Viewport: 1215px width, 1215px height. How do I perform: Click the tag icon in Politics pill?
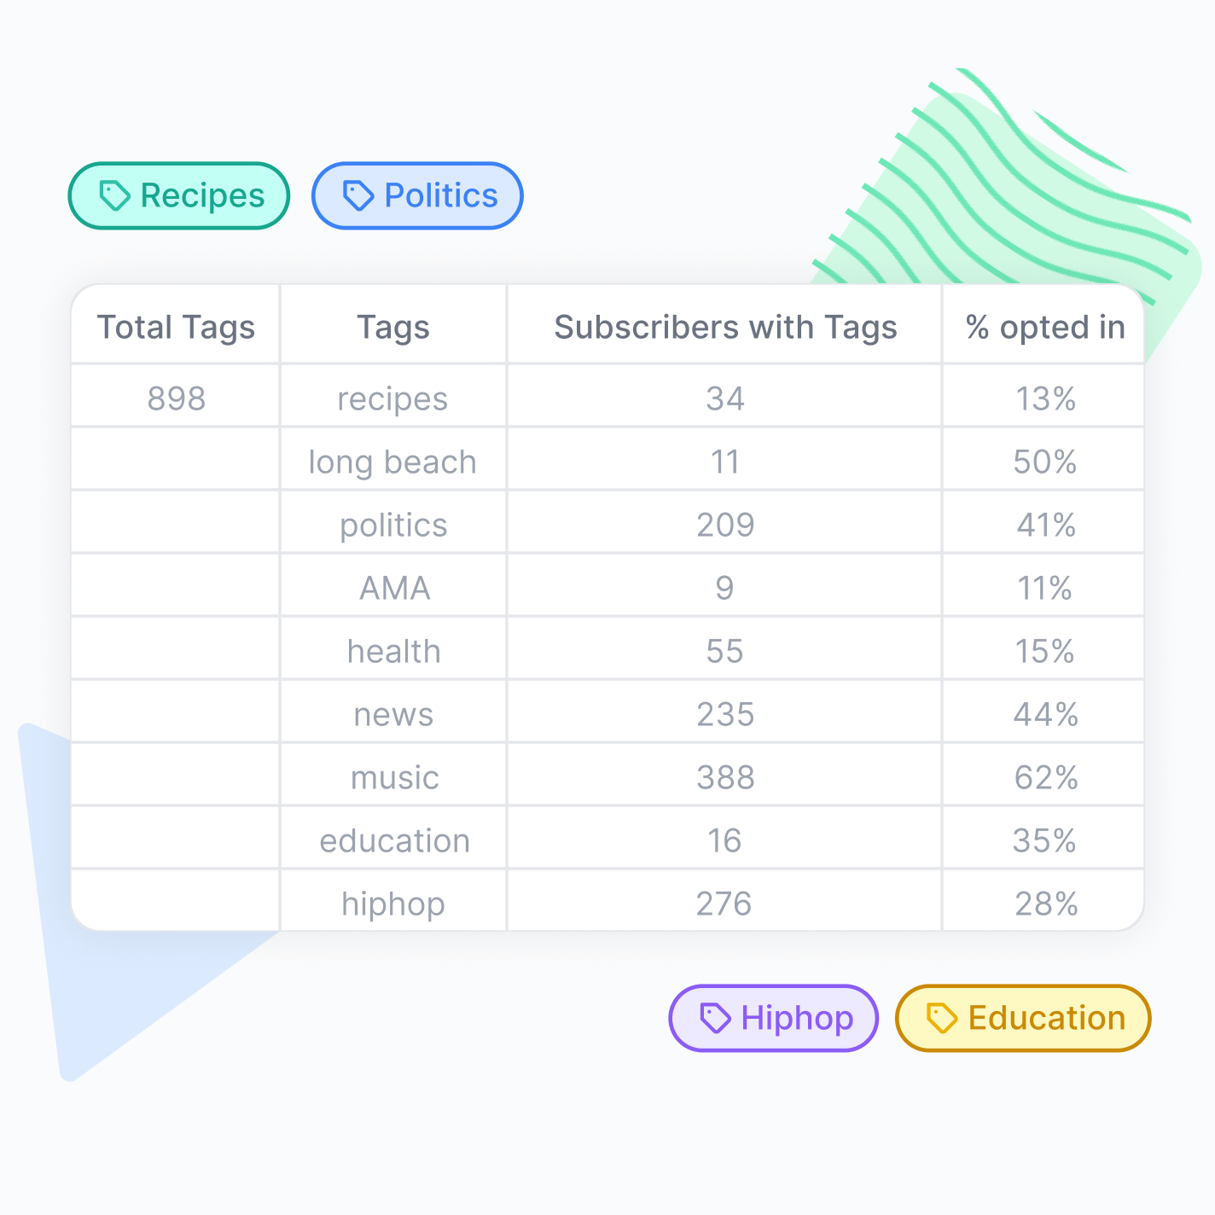(x=358, y=195)
